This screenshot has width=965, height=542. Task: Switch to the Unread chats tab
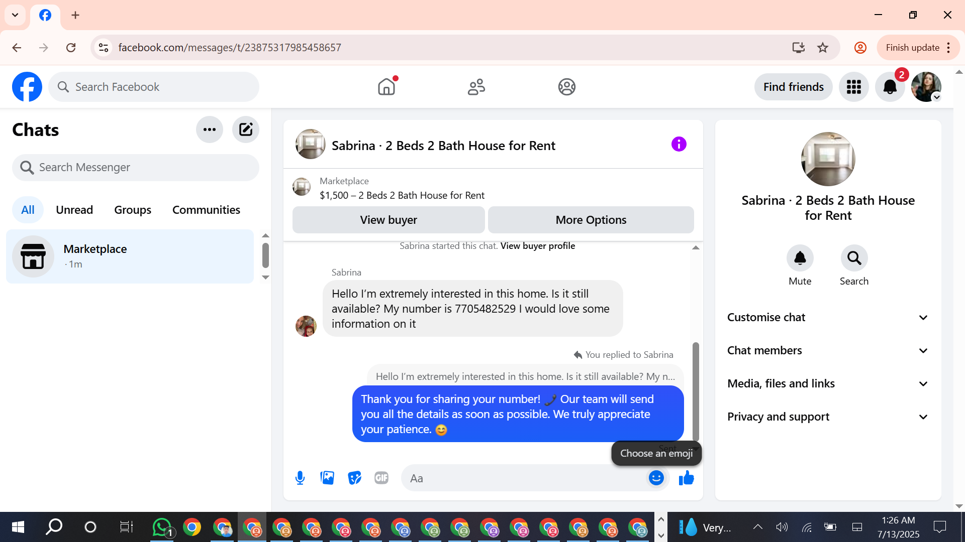click(74, 210)
